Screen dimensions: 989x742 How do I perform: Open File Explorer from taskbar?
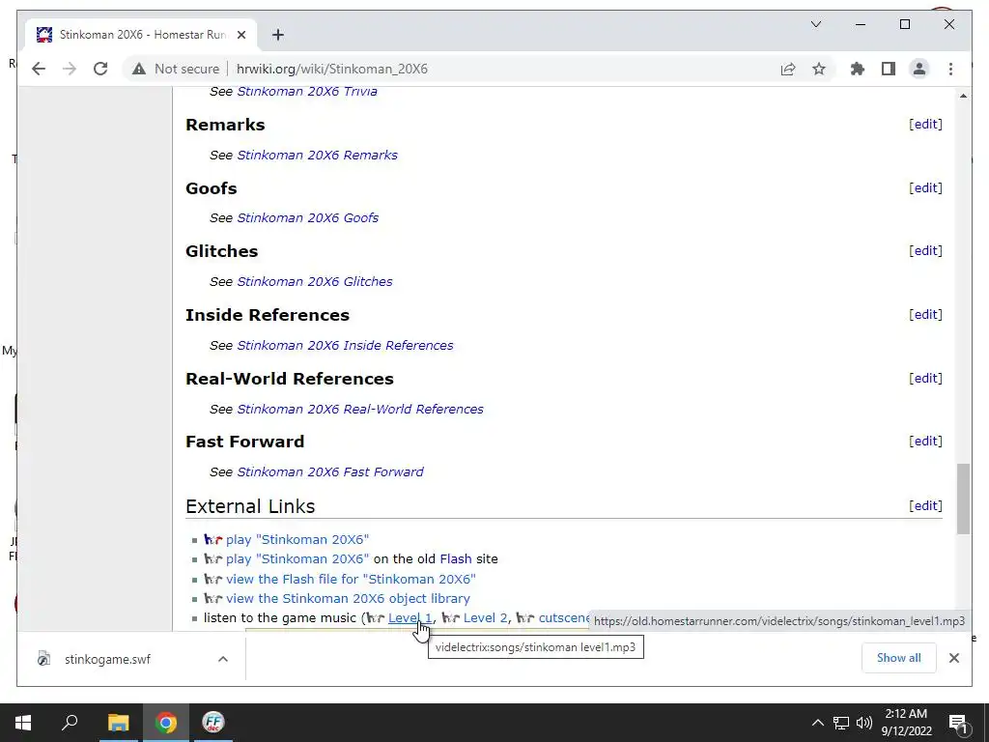(x=118, y=723)
